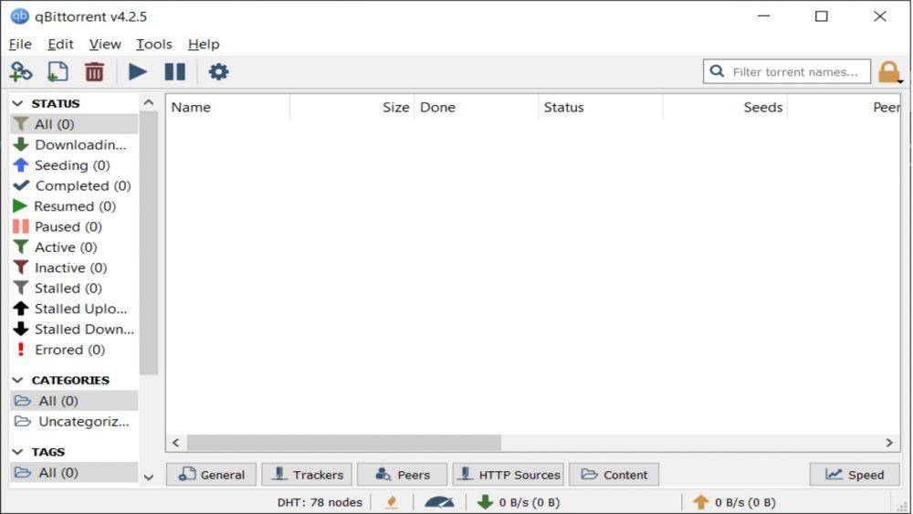The width and height of the screenshot is (913, 514).
Task: Click inside the Filter torrent names field
Action: tap(787, 71)
